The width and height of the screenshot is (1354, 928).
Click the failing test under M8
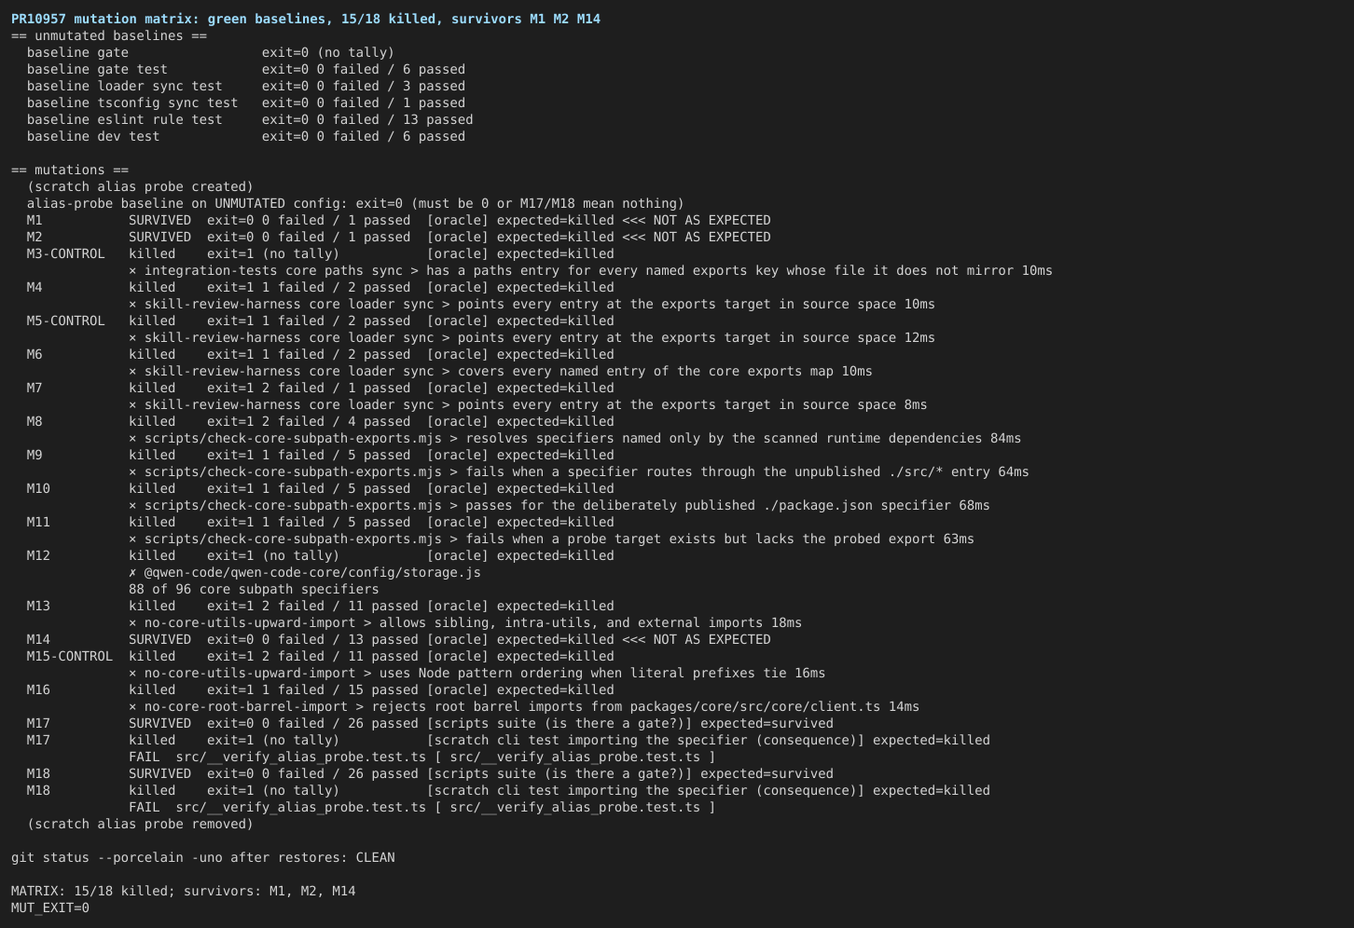tap(575, 438)
